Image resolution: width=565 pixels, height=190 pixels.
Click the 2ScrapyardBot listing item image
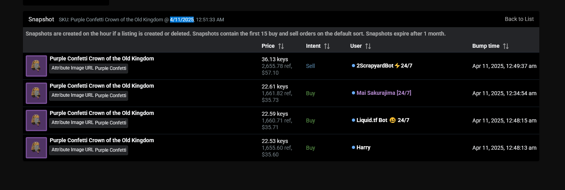click(36, 66)
